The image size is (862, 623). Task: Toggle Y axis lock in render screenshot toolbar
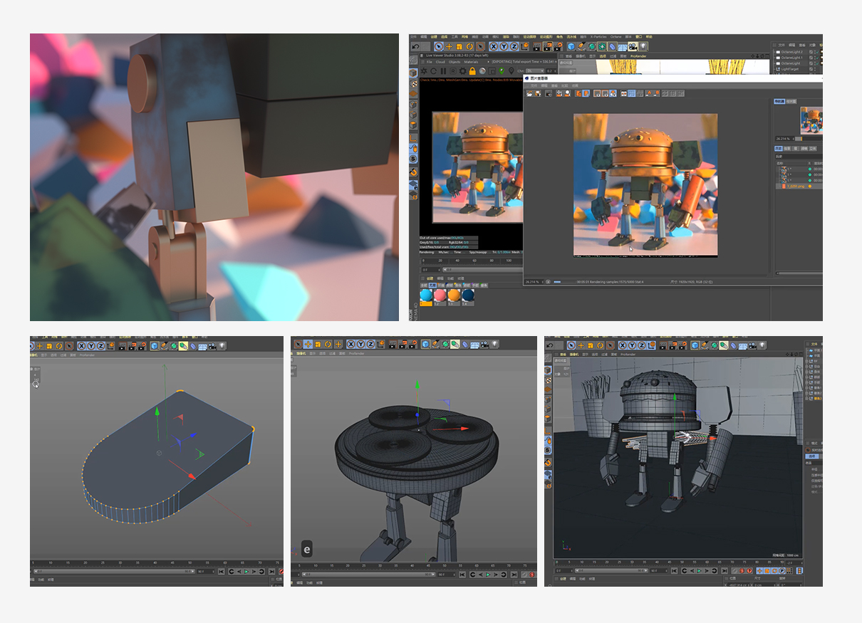point(504,46)
